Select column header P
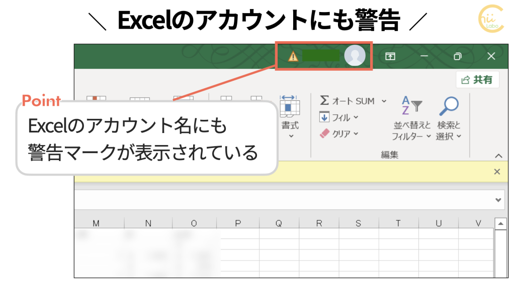The image size is (515, 289). 238,223
